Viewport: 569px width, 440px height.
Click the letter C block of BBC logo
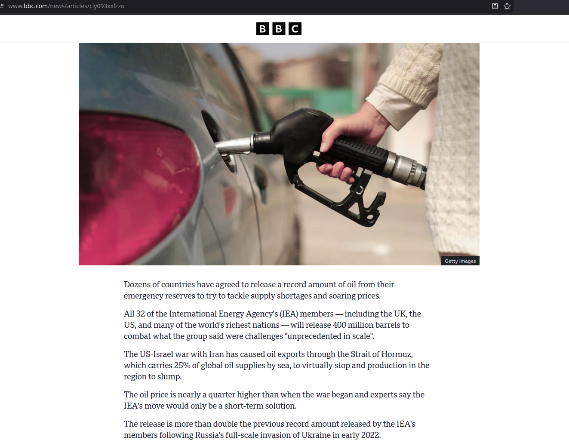(295, 29)
